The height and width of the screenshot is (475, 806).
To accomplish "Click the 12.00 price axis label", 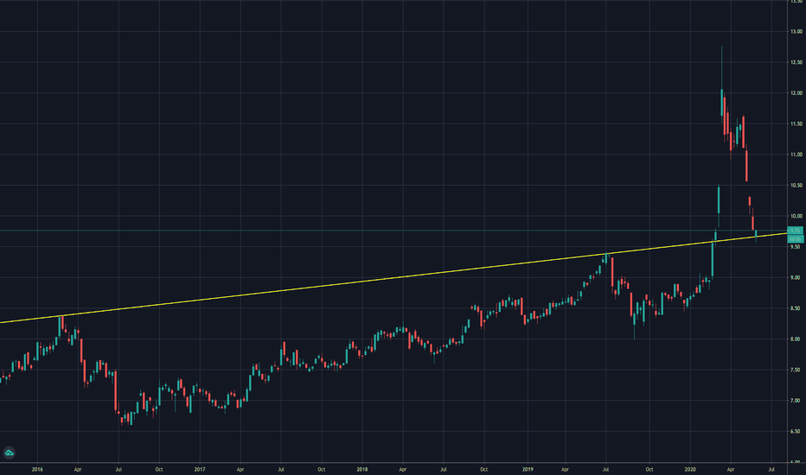I will 796,93.
